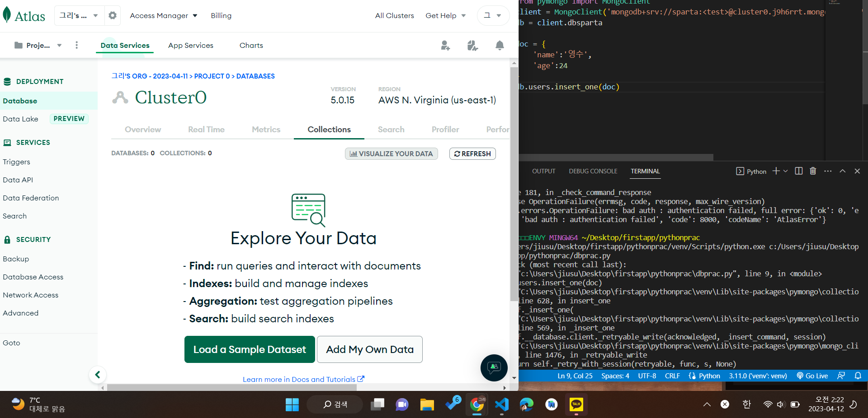Select the OUTPUT panel tab in VS Code
Viewport: 868px width, 418px height.
(543, 171)
